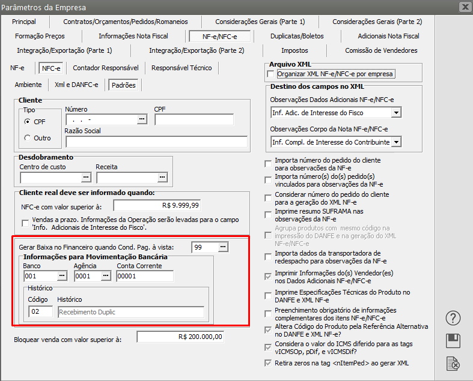Open Banco lookup ellipsis button
This screenshot has width=473, height=381.
(x=62, y=276)
